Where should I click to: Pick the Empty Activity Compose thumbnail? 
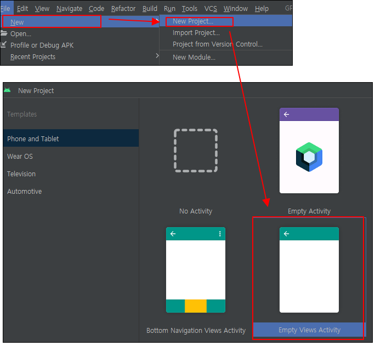click(309, 151)
